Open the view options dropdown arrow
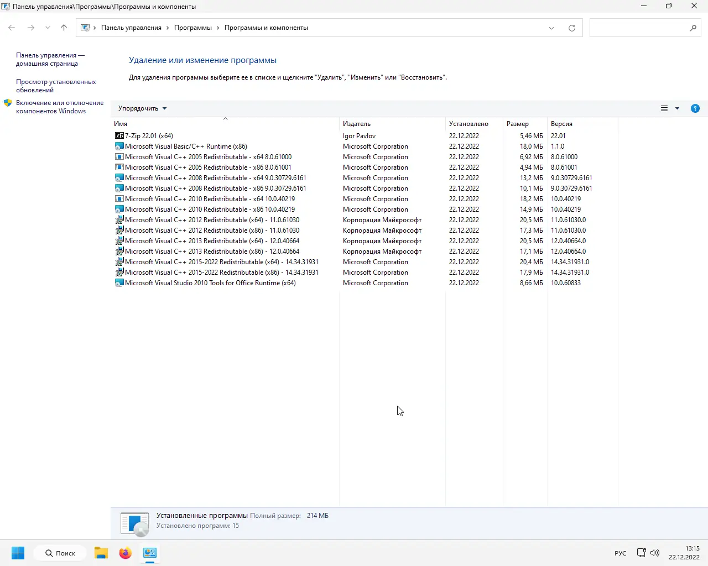 point(677,108)
